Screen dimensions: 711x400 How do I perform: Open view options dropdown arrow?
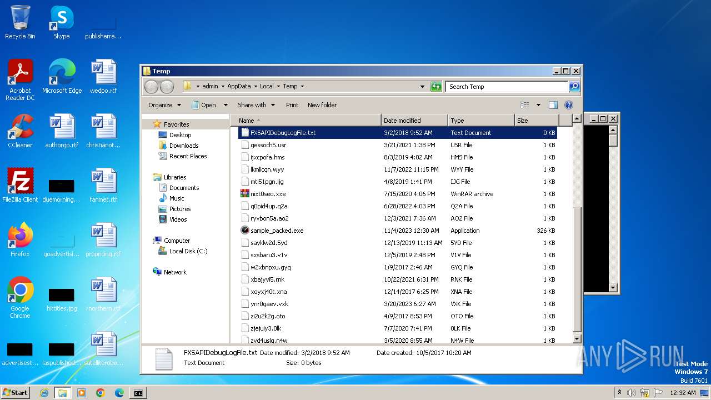538,105
